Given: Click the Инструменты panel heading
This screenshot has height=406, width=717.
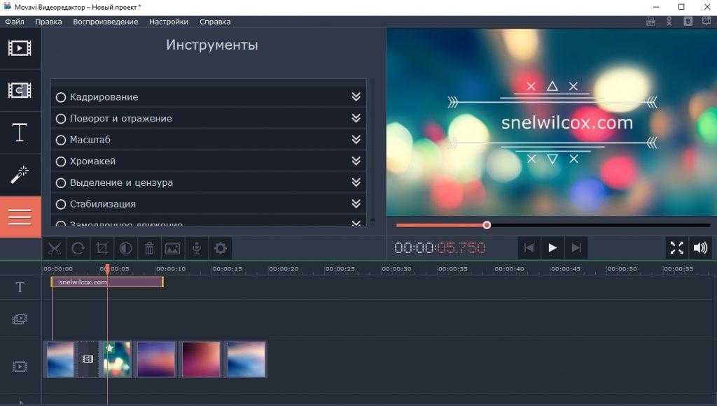Looking at the screenshot, I should [x=211, y=45].
